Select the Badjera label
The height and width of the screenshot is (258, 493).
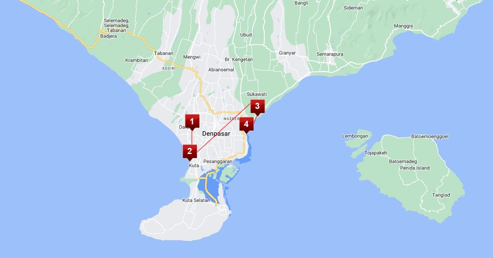click(108, 36)
